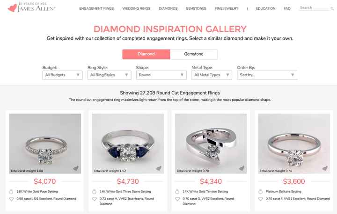This screenshot has width=337, height=214.
Task: Open the Budget dropdown
Action: coord(62,75)
